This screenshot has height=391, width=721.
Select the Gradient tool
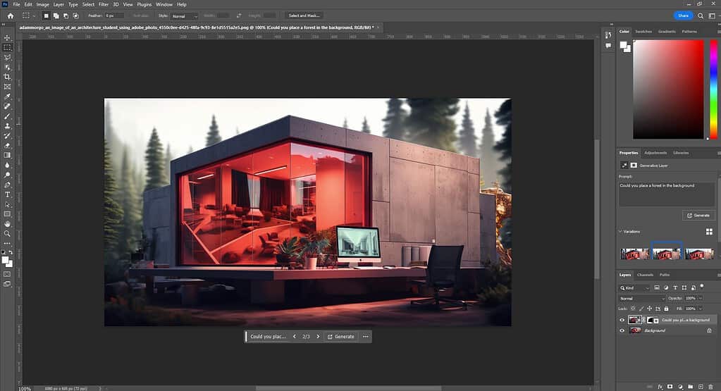7,155
